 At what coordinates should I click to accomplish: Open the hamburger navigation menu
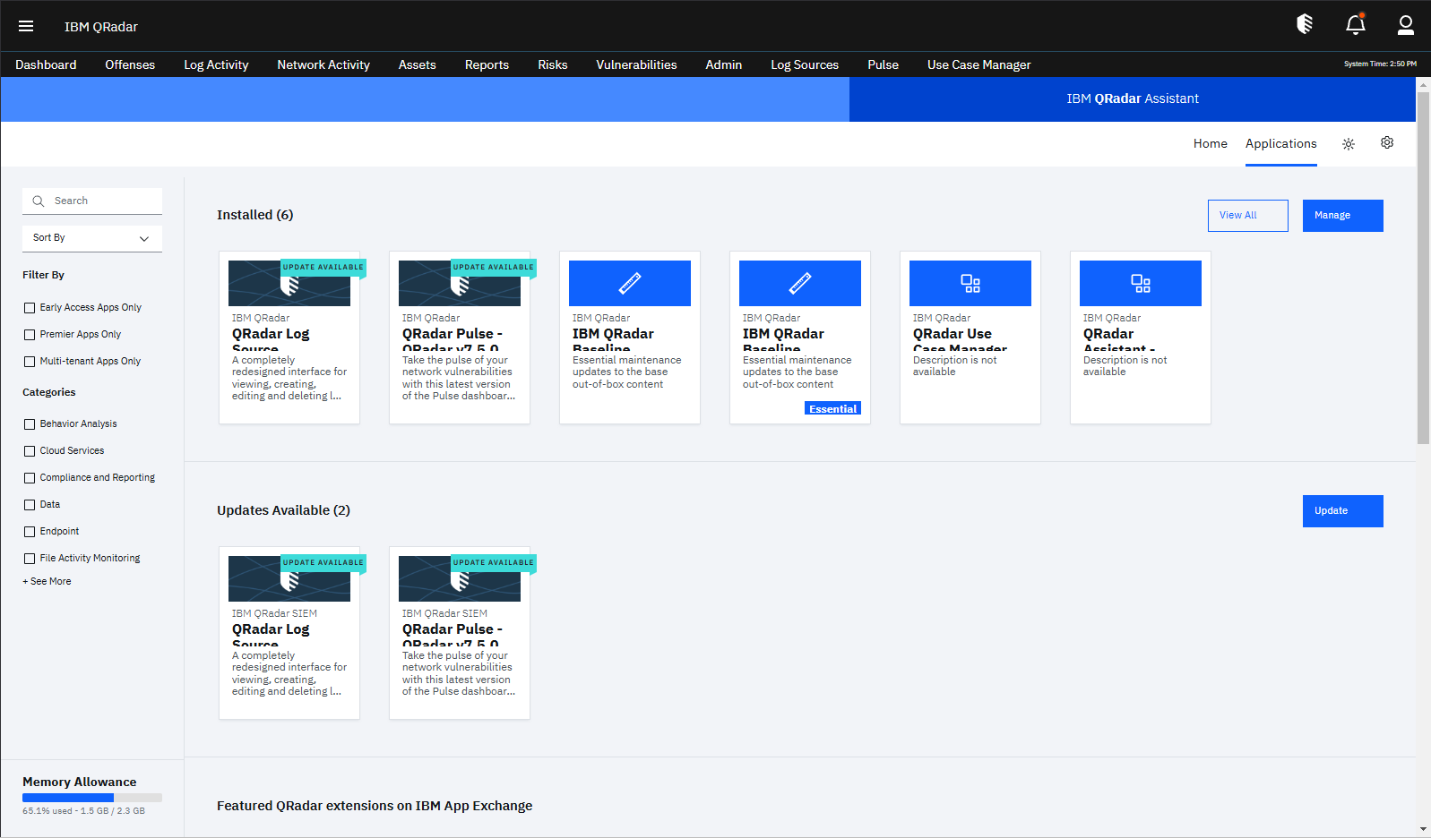point(26,26)
